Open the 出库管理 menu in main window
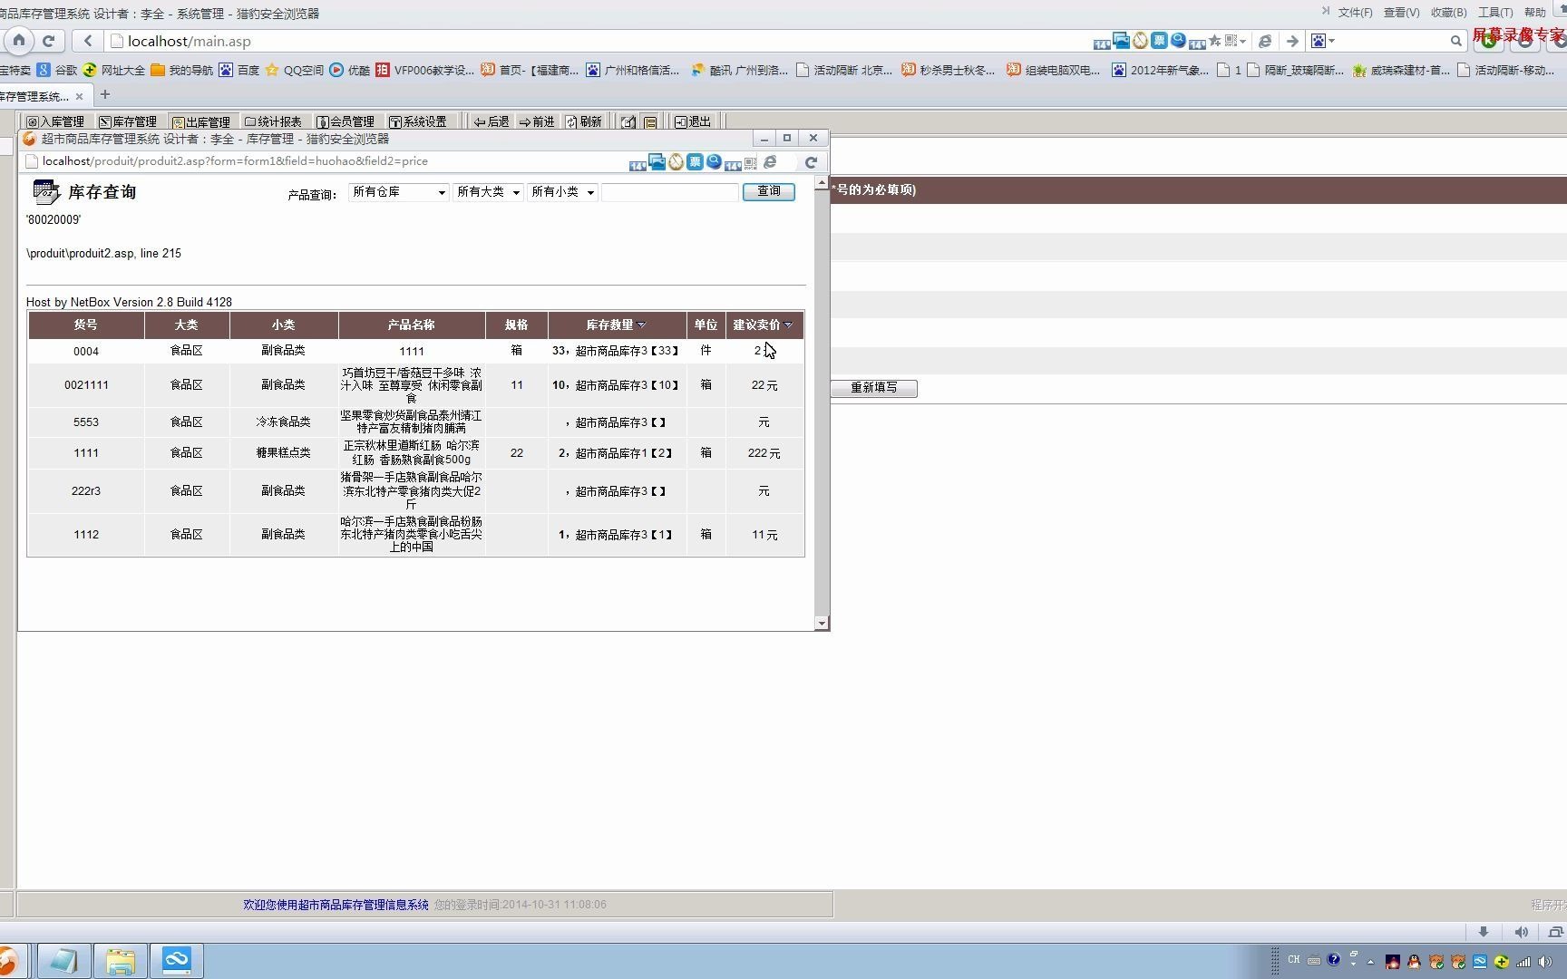The image size is (1567, 979). 201,121
